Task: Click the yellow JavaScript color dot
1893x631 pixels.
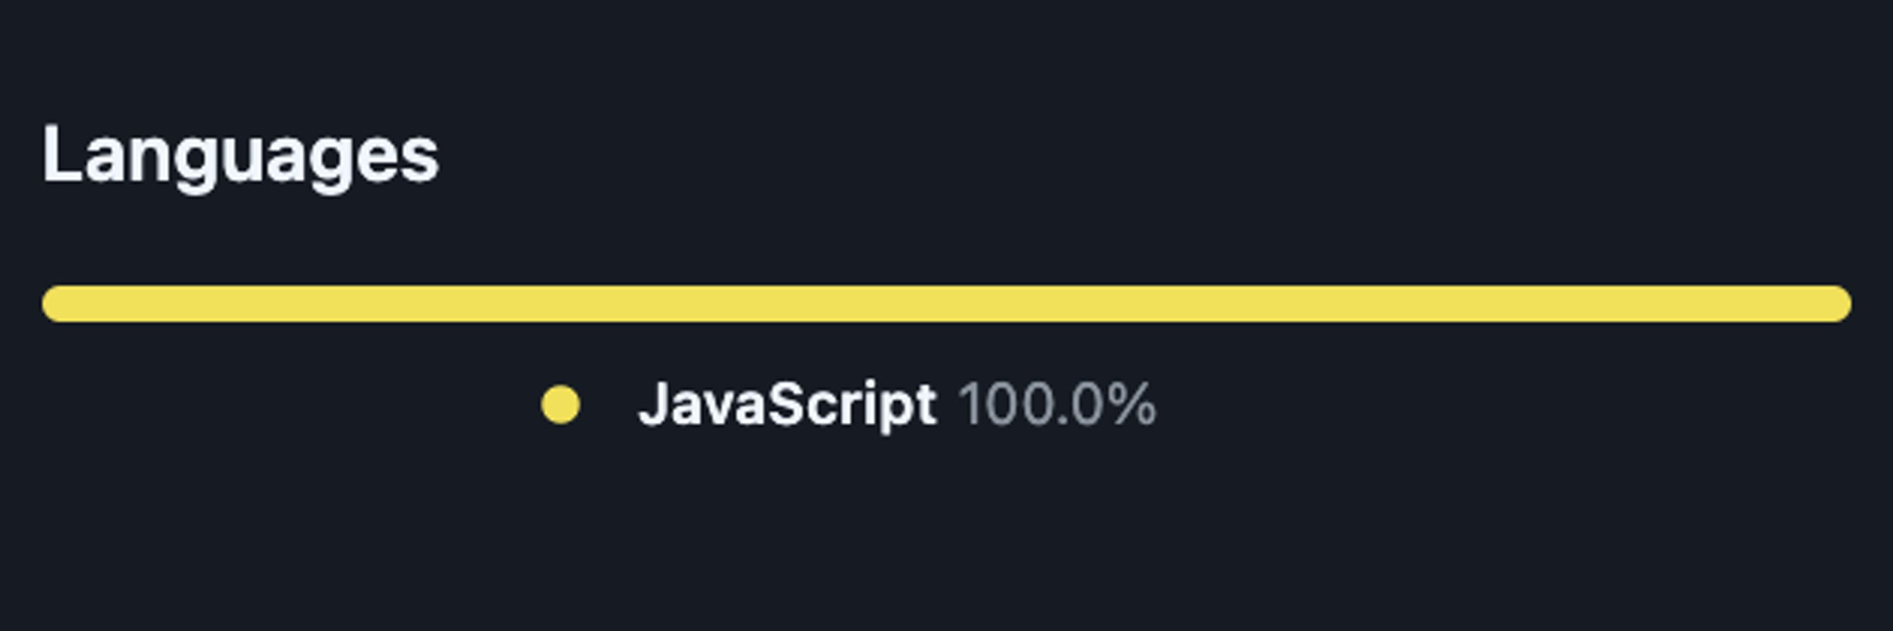Action: (560, 404)
